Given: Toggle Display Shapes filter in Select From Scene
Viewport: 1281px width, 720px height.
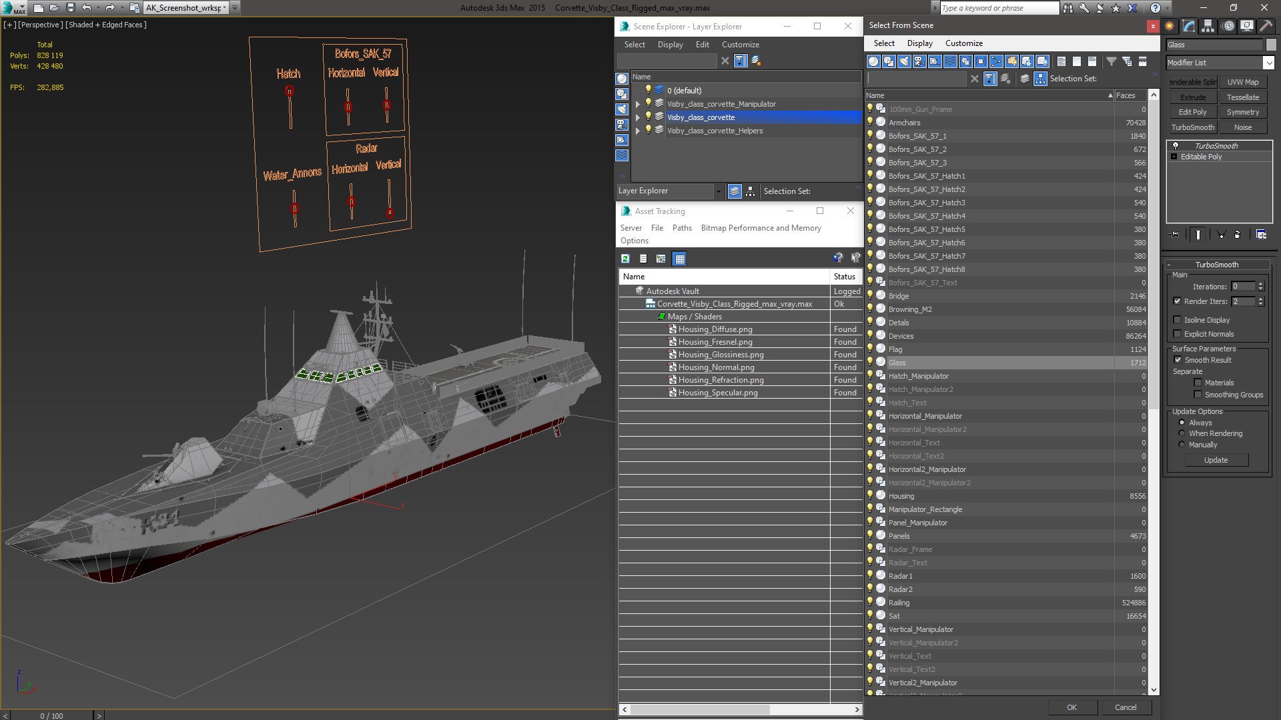Looking at the screenshot, I should tap(889, 61).
